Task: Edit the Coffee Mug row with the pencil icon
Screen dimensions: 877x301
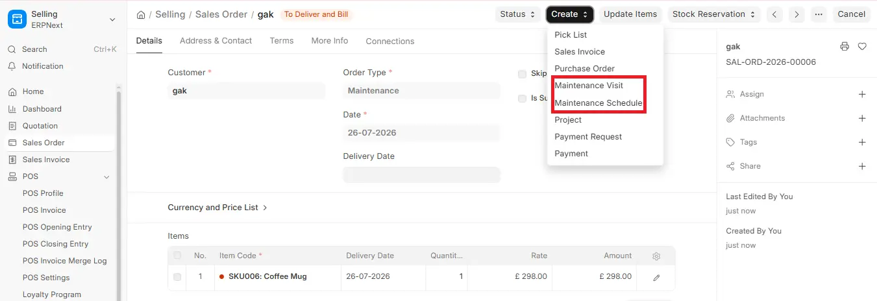Action: (x=656, y=277)
